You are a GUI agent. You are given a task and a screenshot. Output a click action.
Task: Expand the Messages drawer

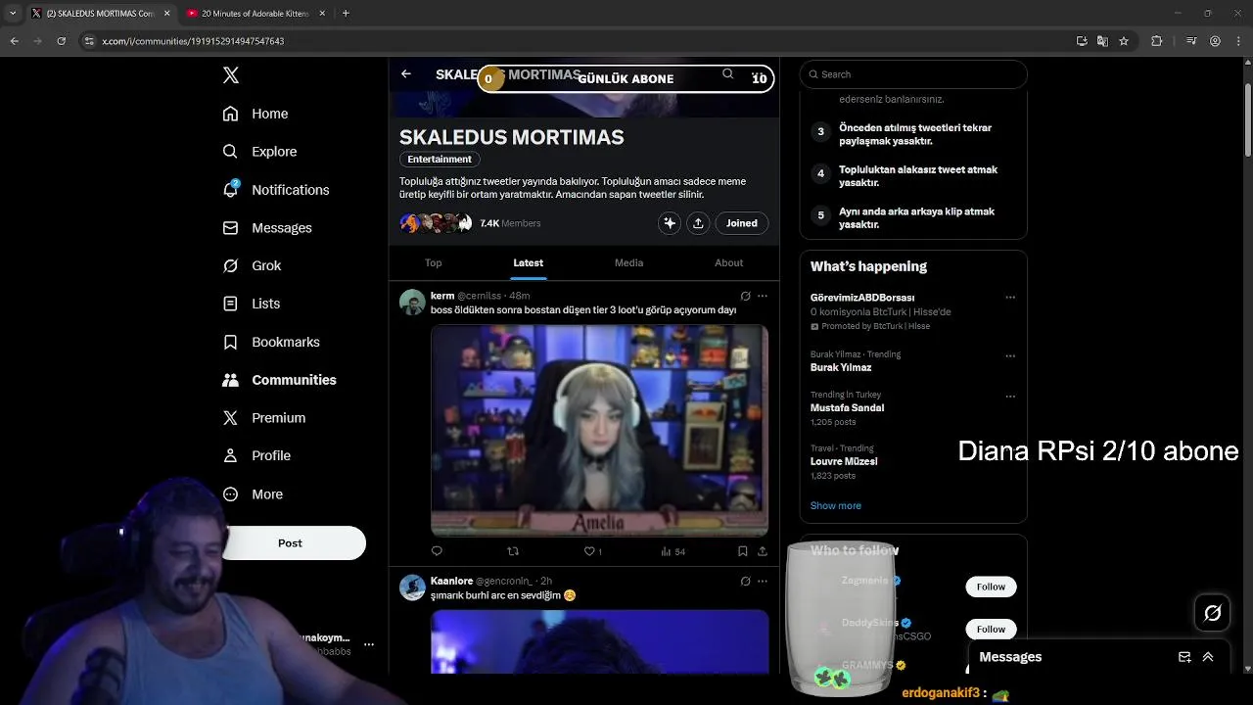coord(1208,657)
